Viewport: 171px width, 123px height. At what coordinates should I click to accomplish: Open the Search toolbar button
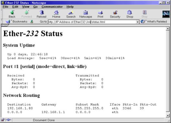[71, 14]
